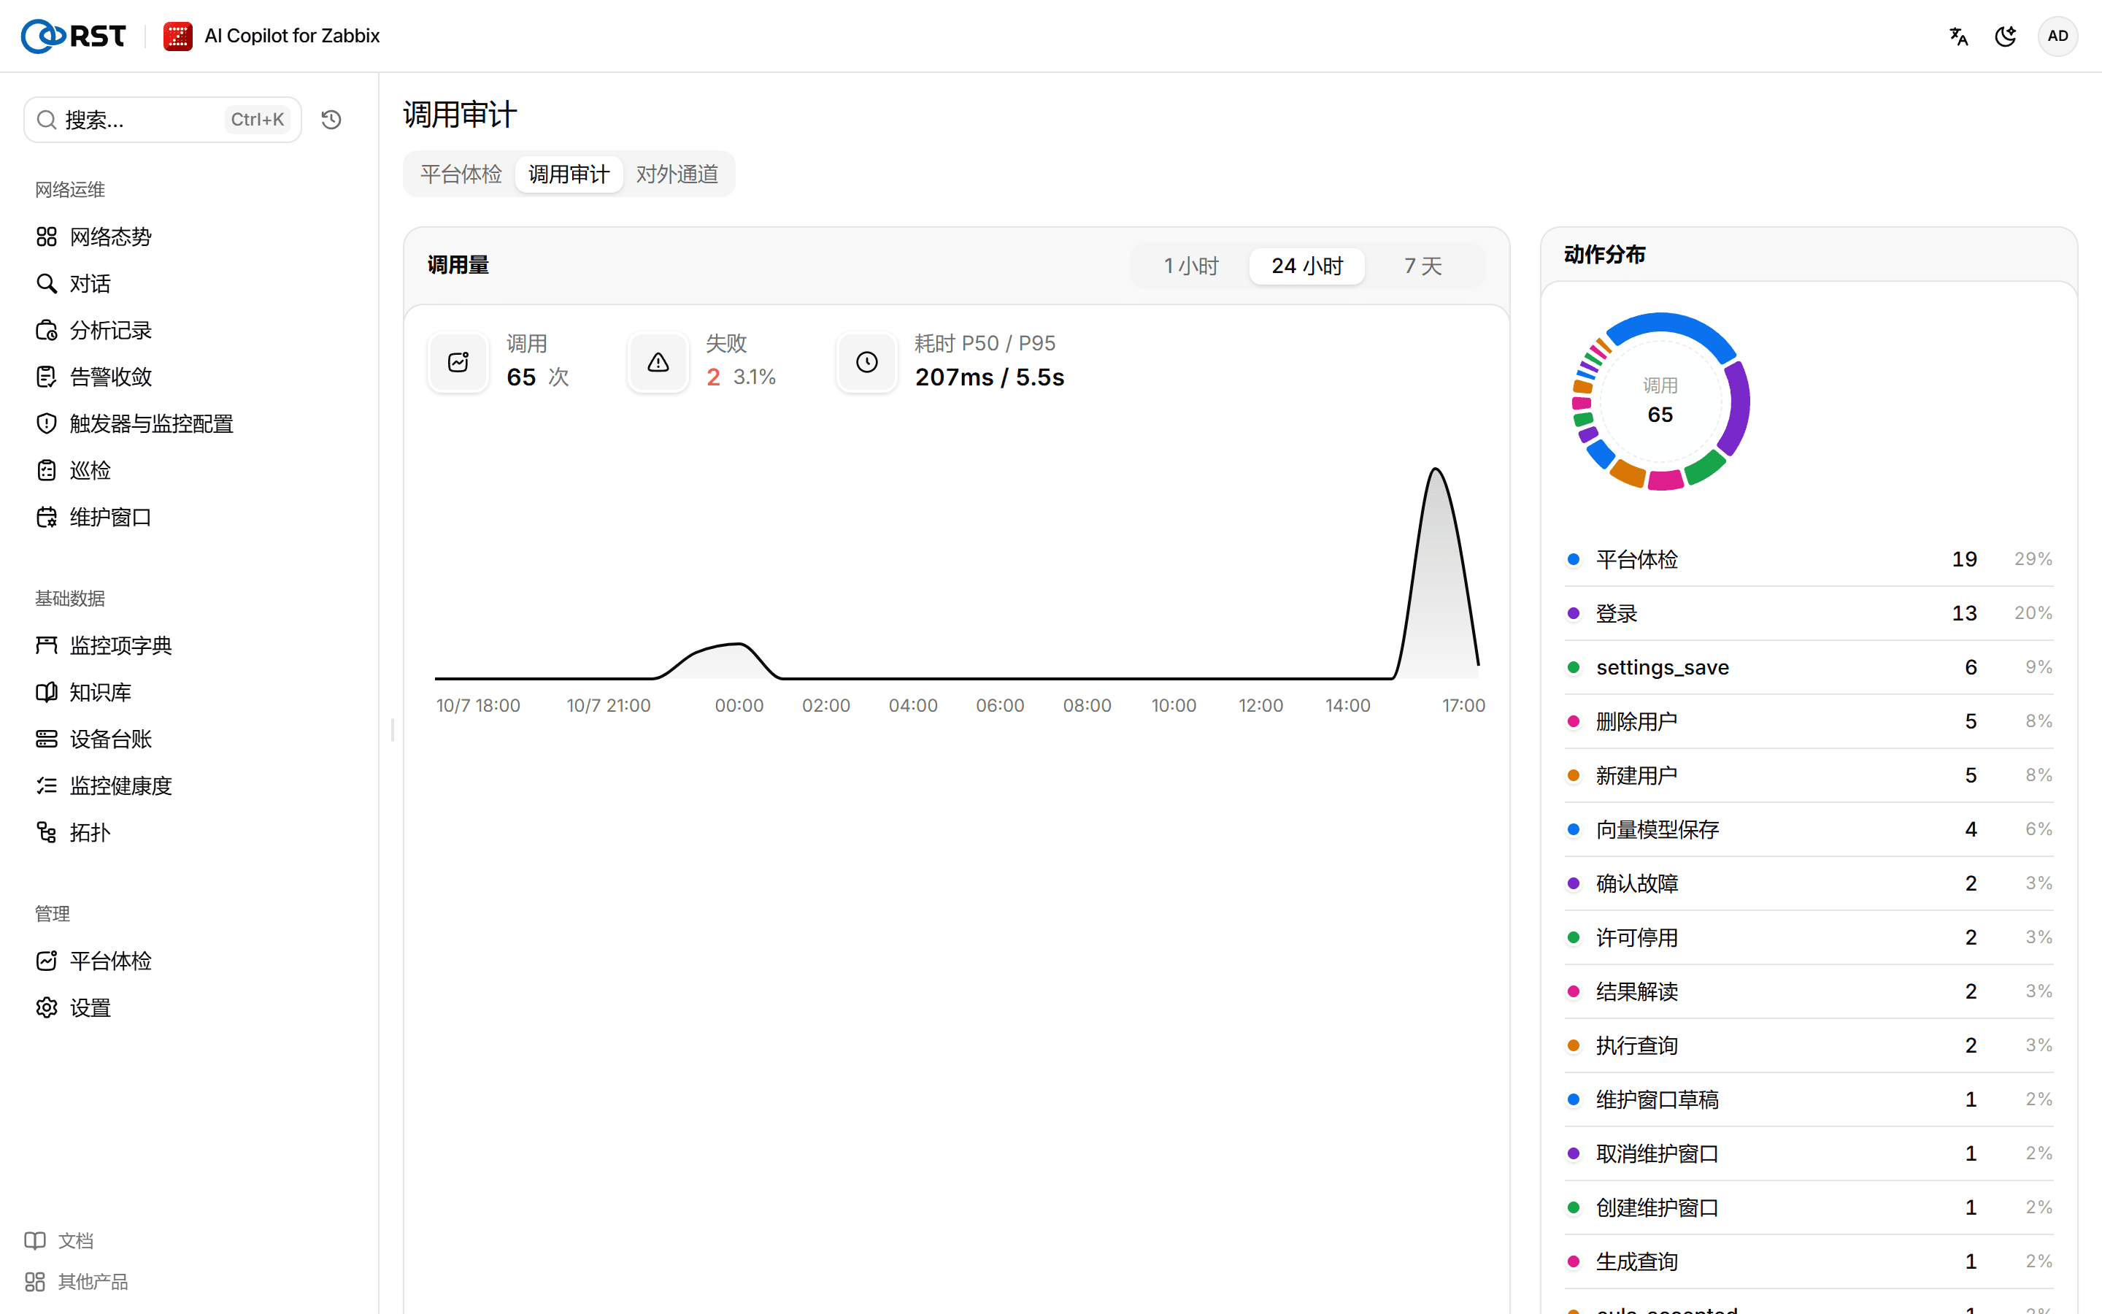Image resolution: width=2102 pixels, height=1314 pixels.
Task: Click the 向量模型保存 legend row
Action: (1809, 829)
